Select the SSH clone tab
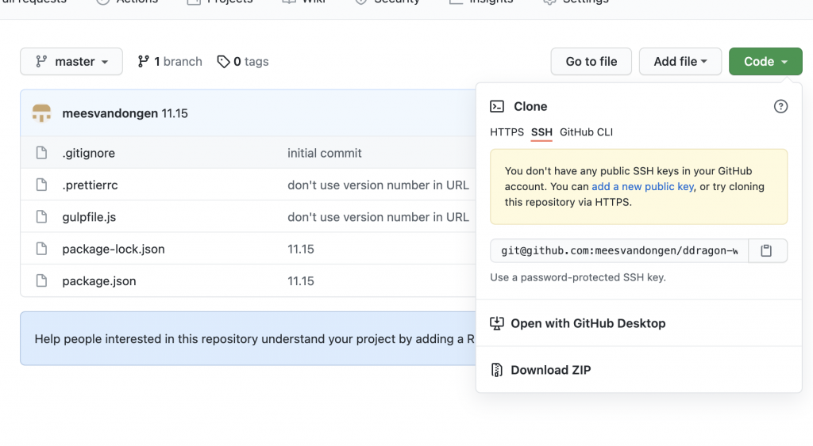The width and height of the screenshot is (813, 446). (541, 132)
